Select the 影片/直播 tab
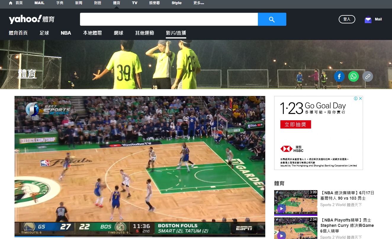 pos(176,33)
